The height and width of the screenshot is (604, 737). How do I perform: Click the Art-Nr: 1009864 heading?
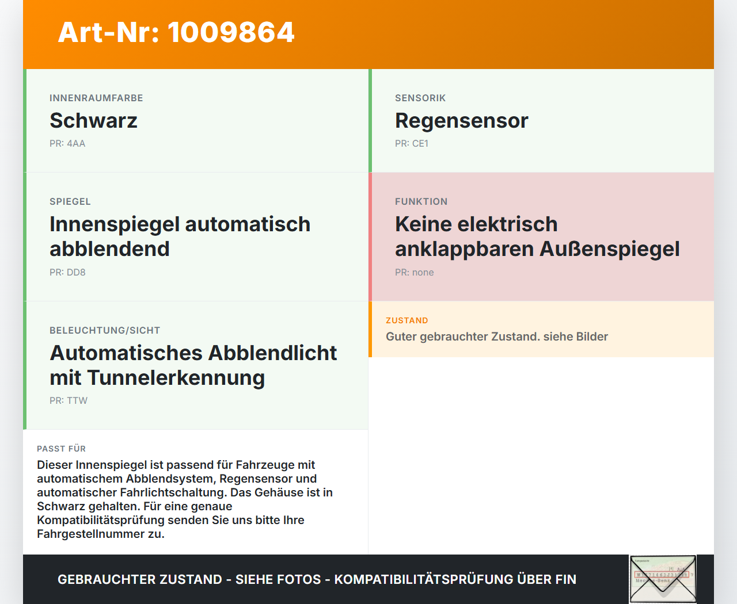(176, 33)
